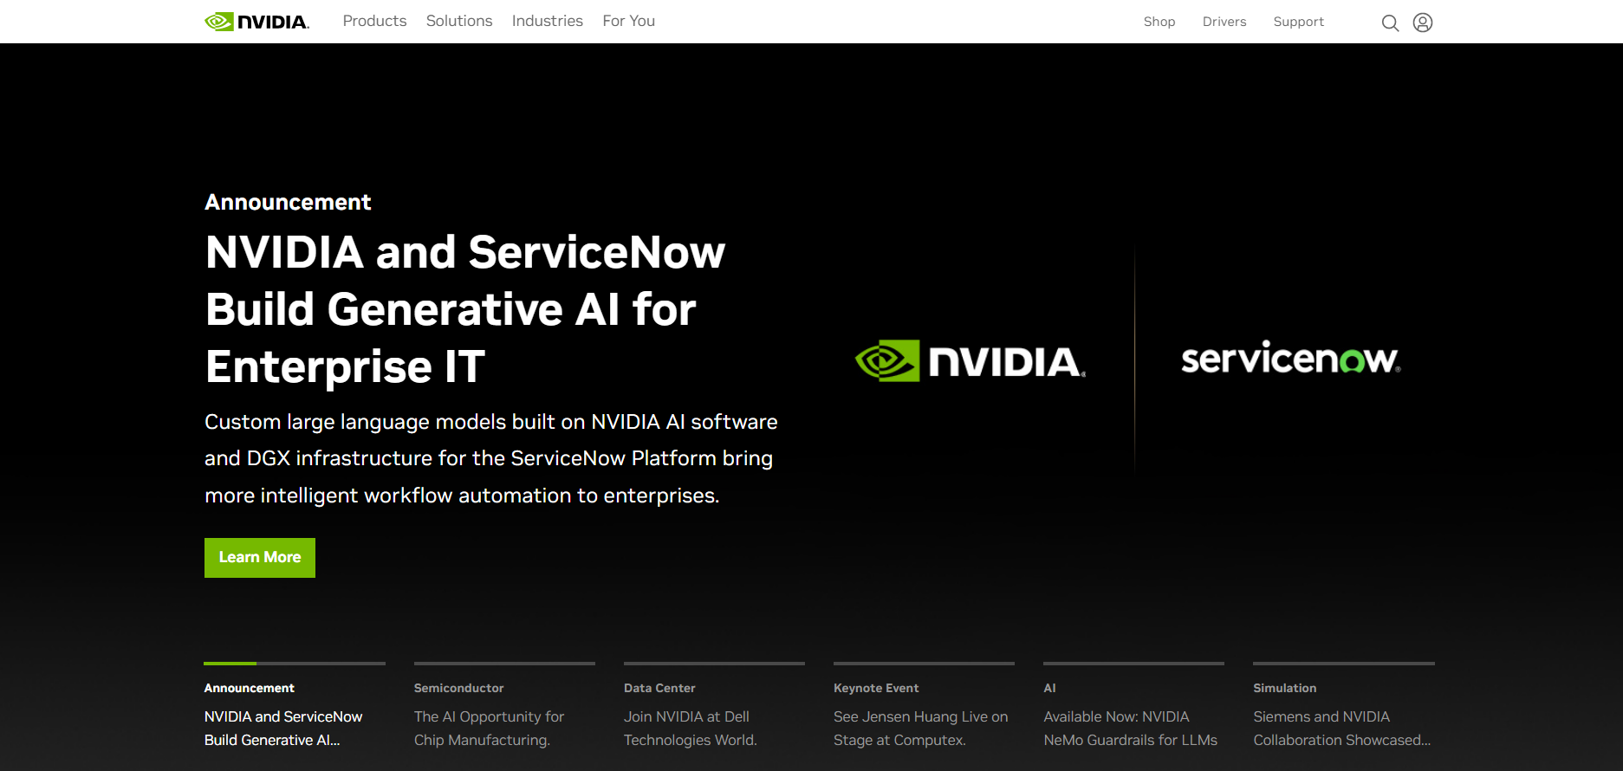Click the NVIDIA logo in the header

(x=256, y=22)
